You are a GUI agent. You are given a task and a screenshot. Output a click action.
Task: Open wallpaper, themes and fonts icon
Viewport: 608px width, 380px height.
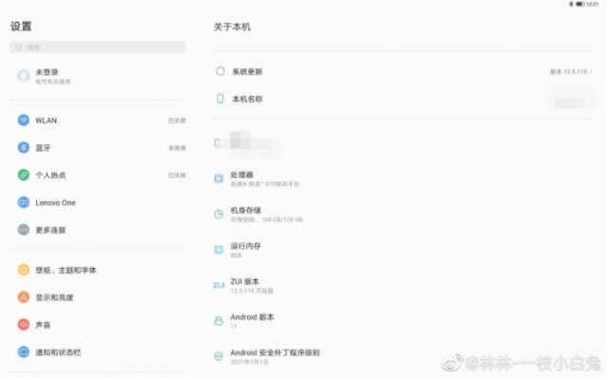click(24, 270)
